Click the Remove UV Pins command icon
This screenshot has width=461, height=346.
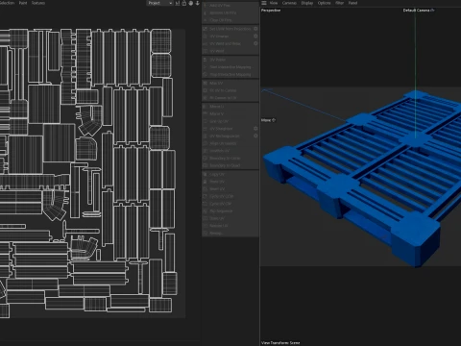click(x=206, y=12)
